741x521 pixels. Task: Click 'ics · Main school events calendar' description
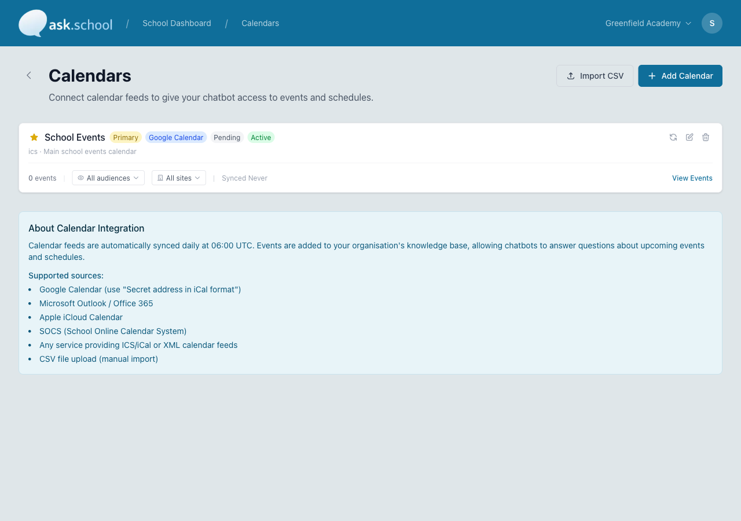tap(82, 152)
